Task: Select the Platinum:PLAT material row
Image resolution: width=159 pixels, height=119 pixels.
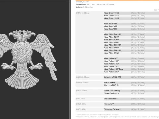Action: click(x=132, y=83)
